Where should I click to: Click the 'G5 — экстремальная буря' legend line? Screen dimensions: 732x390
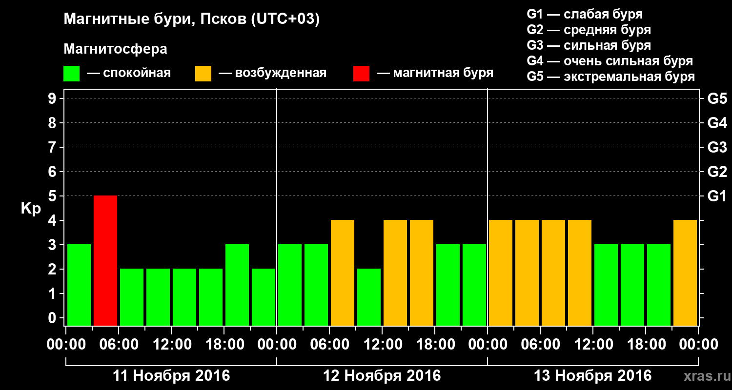click(x=610, y=77)
